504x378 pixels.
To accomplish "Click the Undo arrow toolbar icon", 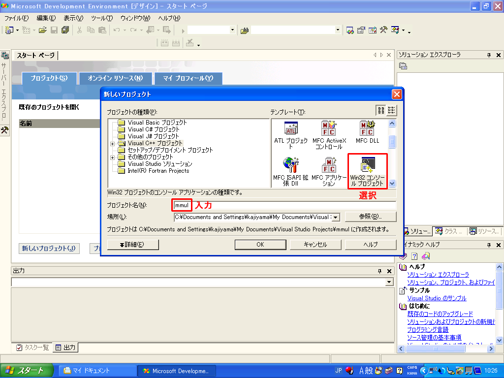I will point(116,30).
